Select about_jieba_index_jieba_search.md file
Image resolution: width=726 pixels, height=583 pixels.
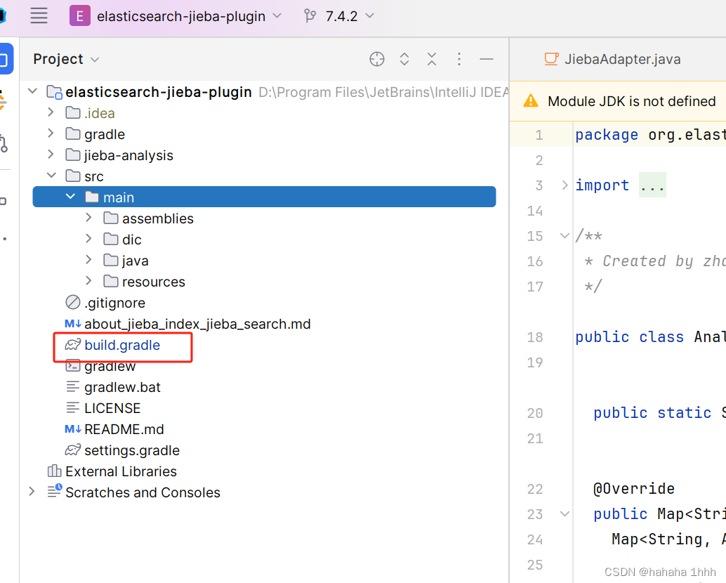coord(197,324)
